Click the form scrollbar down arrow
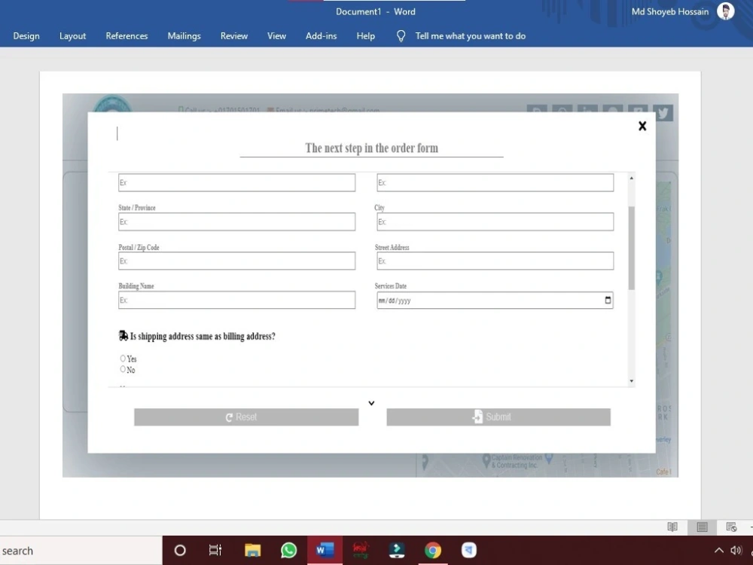753x565 pixels. pyautogui.click(x=632, y=381)
